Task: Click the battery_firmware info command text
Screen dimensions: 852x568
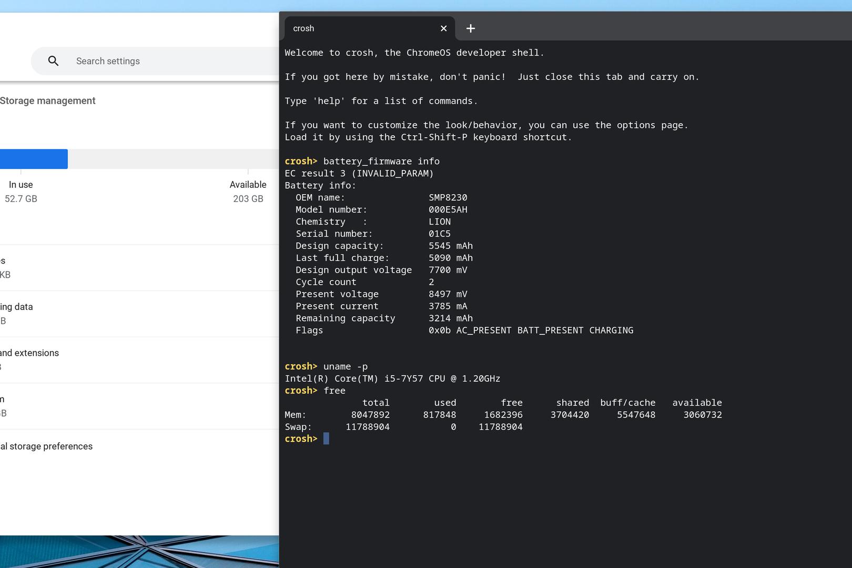Action: 381,161
